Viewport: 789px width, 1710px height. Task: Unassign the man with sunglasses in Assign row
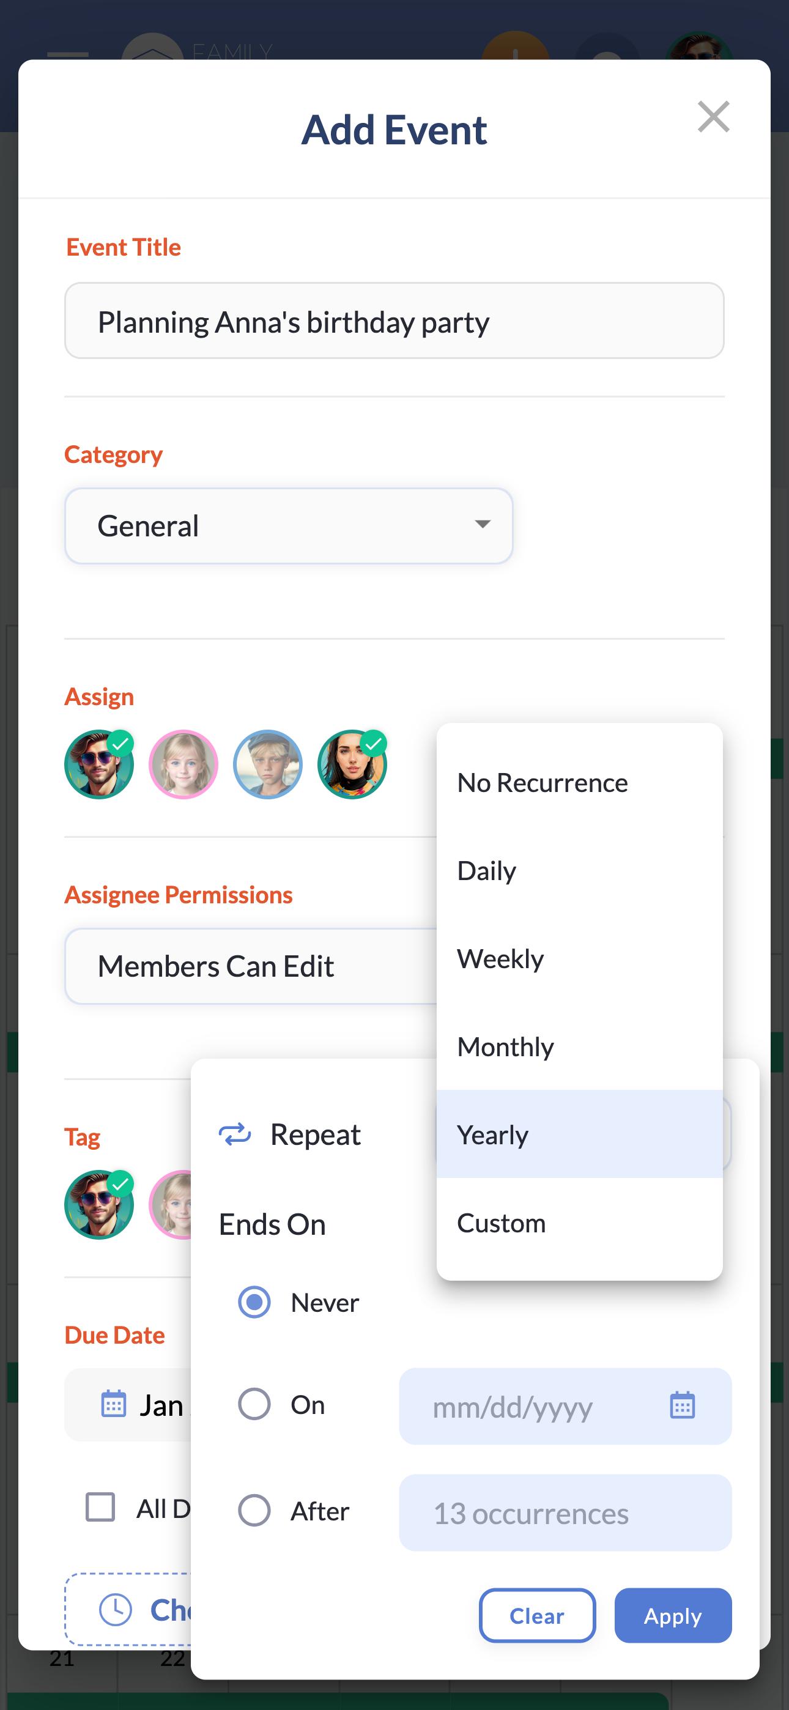(x=99, y=764)
